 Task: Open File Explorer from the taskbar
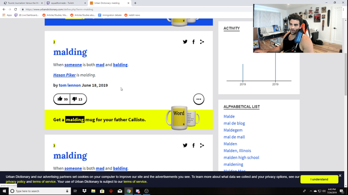click(x=93, y=191)
